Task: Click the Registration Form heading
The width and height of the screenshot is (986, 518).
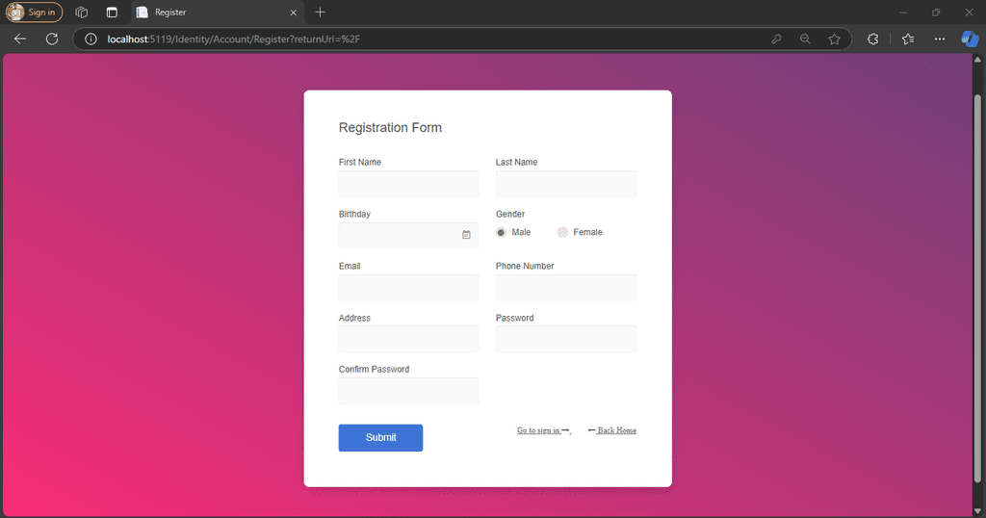Action: coord(391,128)
